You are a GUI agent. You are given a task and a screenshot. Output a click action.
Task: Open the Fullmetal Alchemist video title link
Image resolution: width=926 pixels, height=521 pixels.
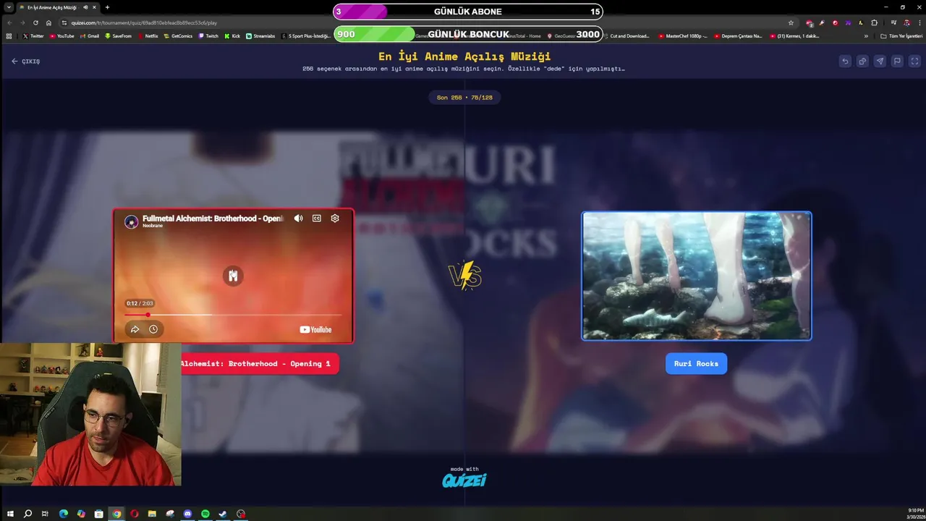pyautogui.click(x=213, y=218)
